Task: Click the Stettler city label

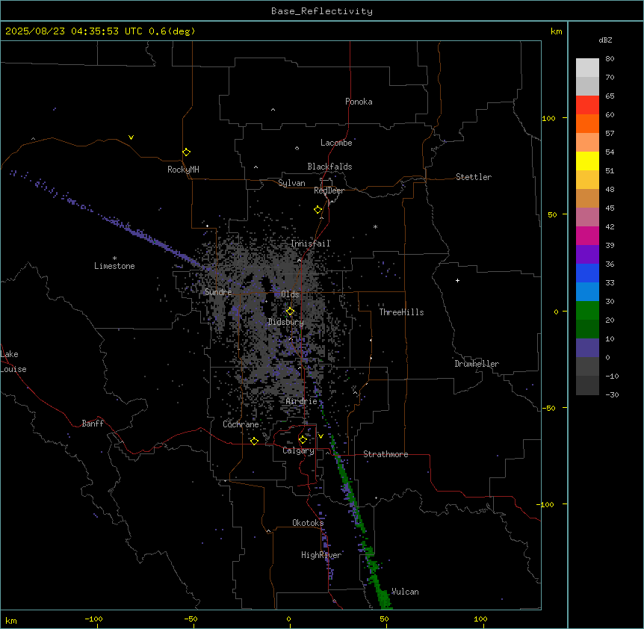Action: coord(474,177)
